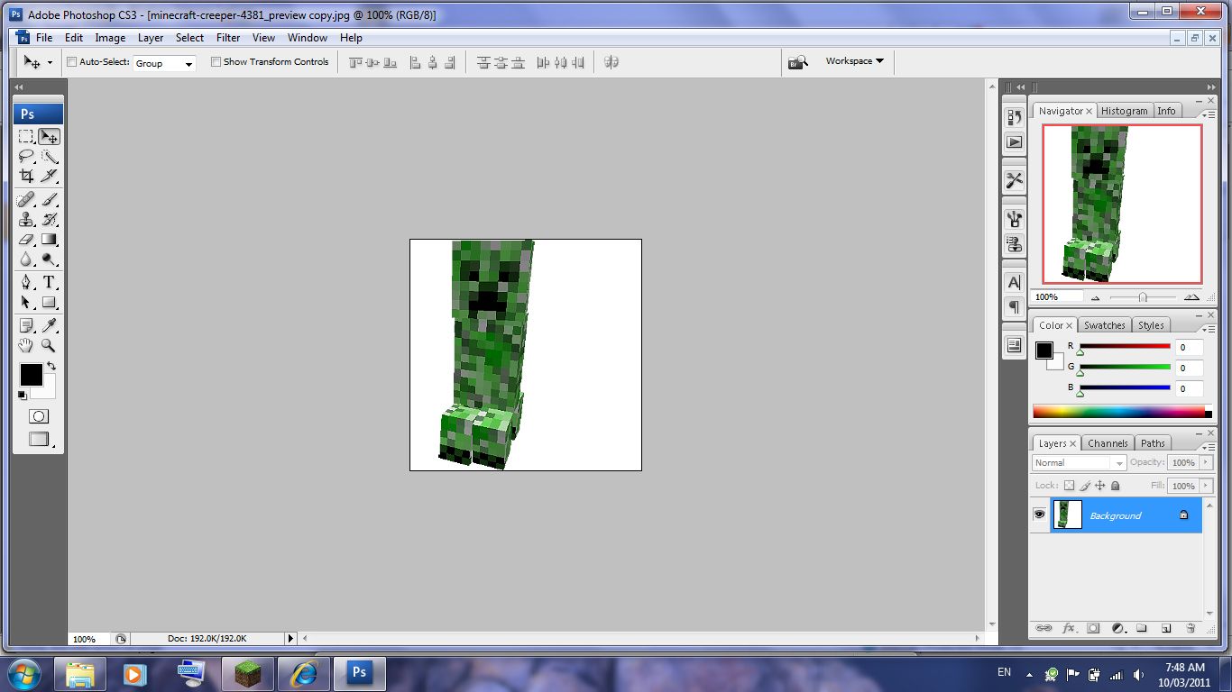This screenshot has width=1232, height=692.
Task: Open the Actions panel icon in dock
Action: pyautogui.click(x=1015, y=142)
